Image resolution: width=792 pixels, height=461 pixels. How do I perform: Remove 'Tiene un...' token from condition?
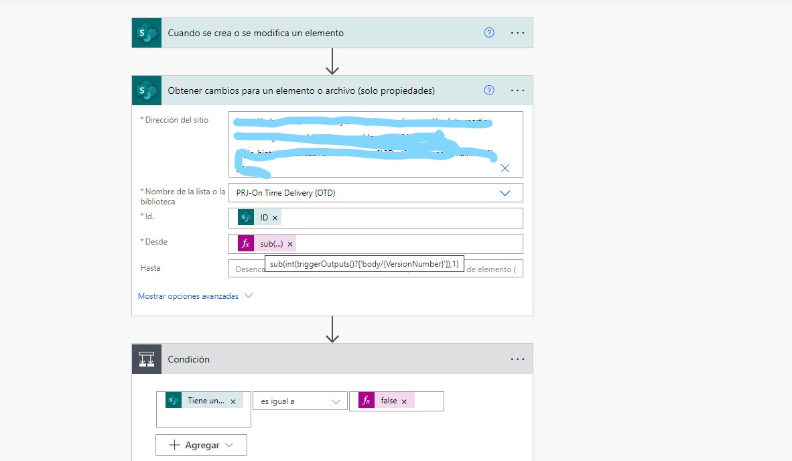pyautogui.click(x=233, y=402)
